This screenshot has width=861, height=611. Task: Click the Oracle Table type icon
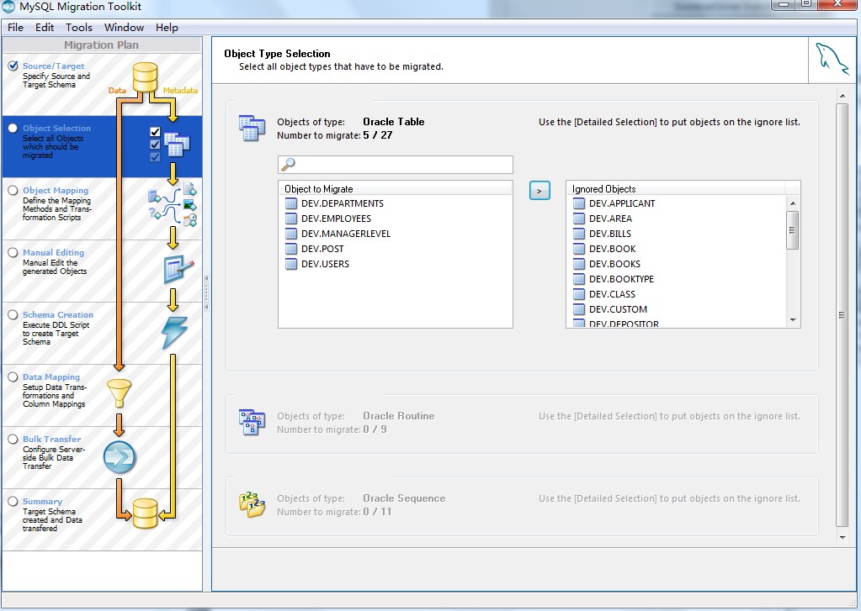click(252, 129)
